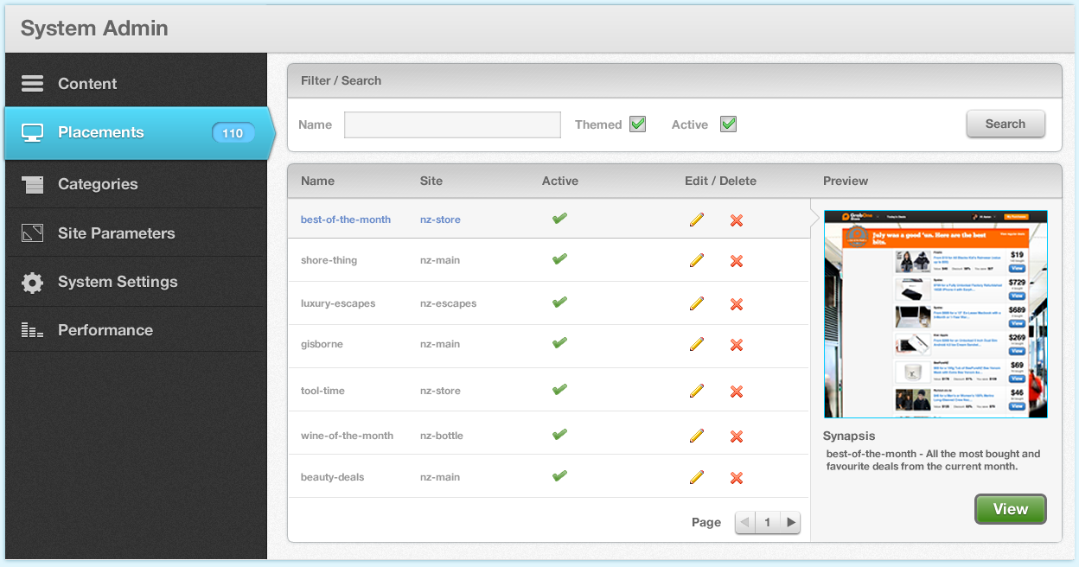1079x567 pixels.
Task: Focus the Name search field
Action: pos(453,124)
